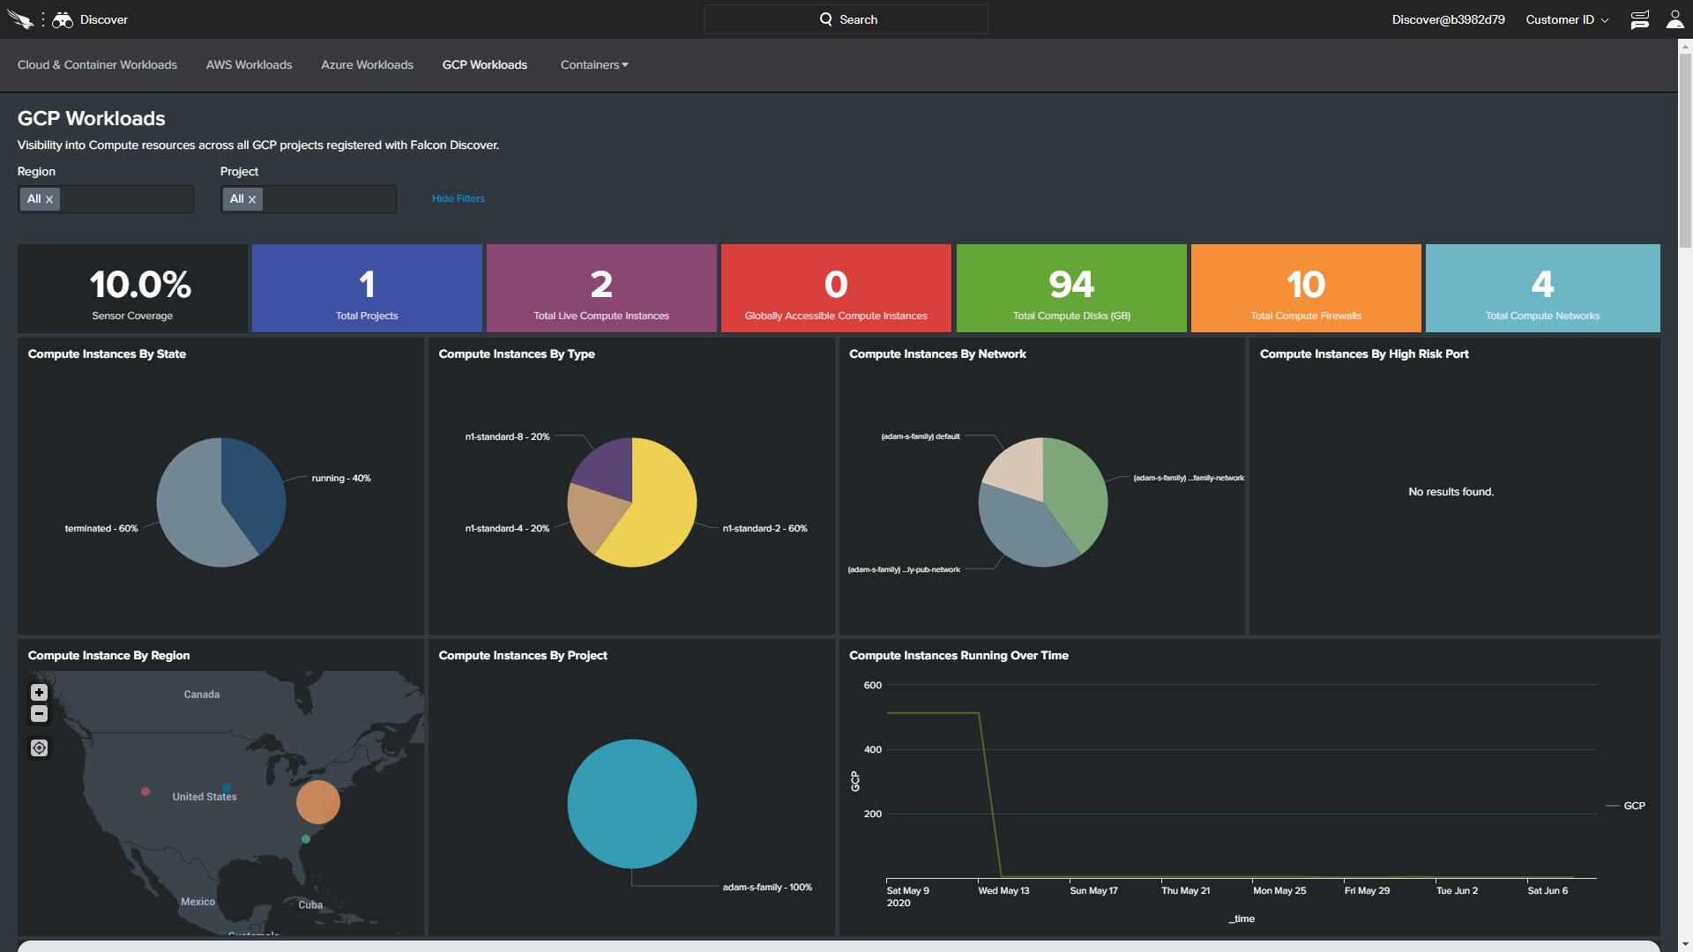Viewport: 1693px width, 952px height.
Task: Switch to Azure Workloads tab
Action: (367, 64)
